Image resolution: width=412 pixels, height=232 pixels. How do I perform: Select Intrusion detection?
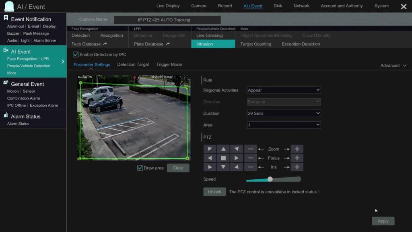click(x=213, y=44)
